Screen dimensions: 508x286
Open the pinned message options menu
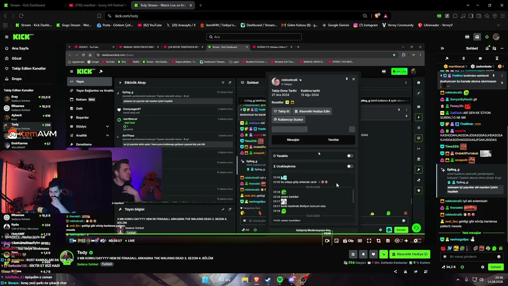(502, 75)
